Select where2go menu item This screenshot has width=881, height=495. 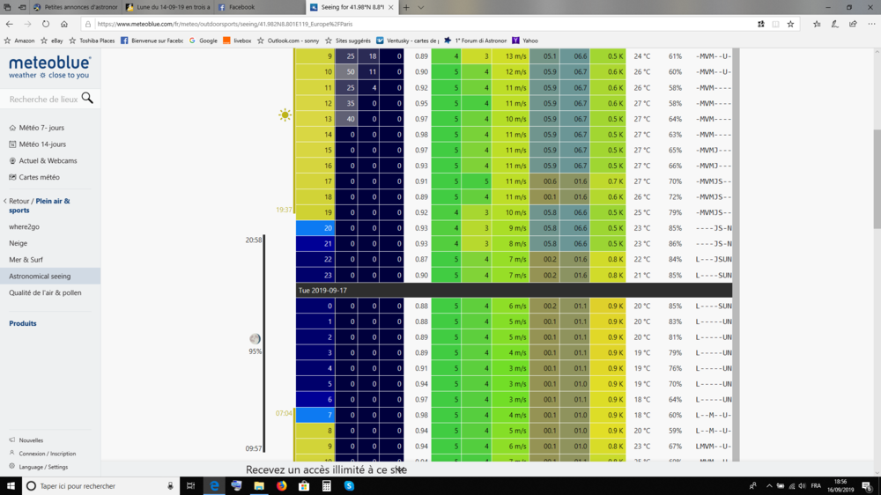24,226
